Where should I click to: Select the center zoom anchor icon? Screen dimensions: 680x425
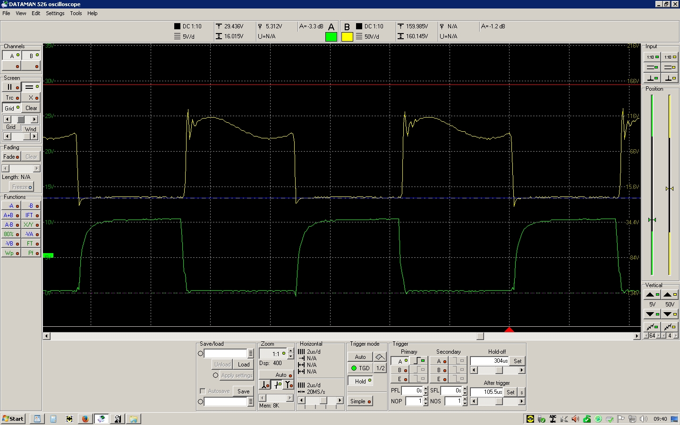point(277,385)
